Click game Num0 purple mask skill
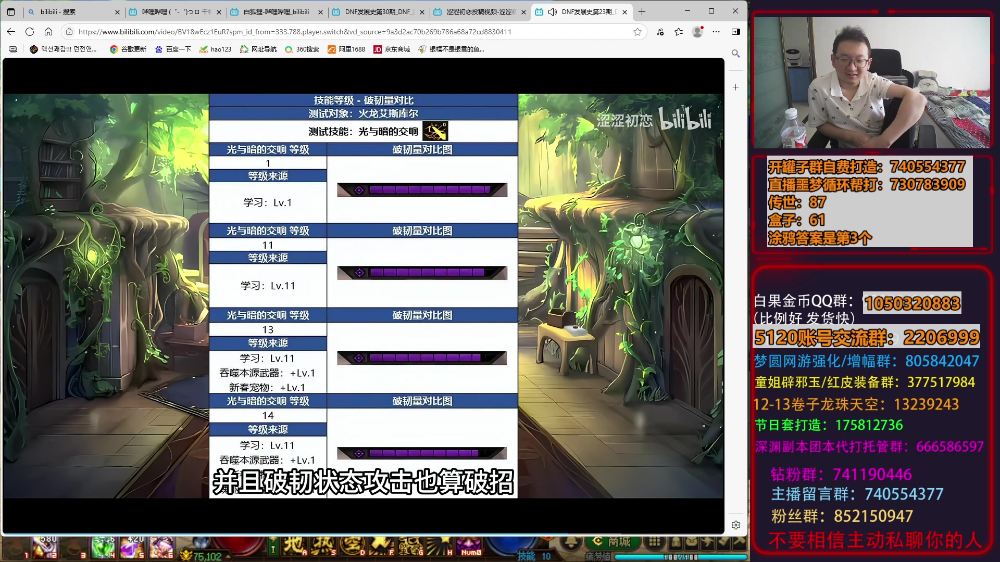Screen dimensions: 1000x562 [469, 545]
